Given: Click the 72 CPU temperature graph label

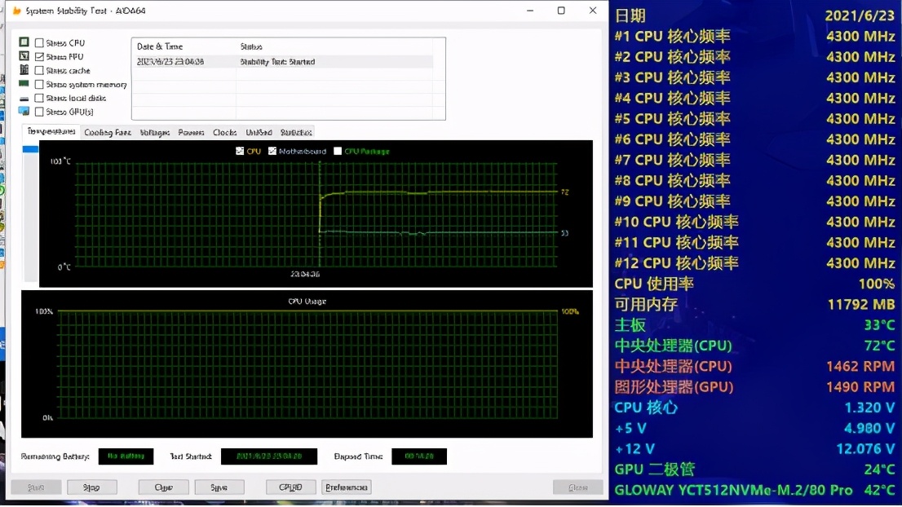Looking at the screenshot, I should [x=564, y=192].
